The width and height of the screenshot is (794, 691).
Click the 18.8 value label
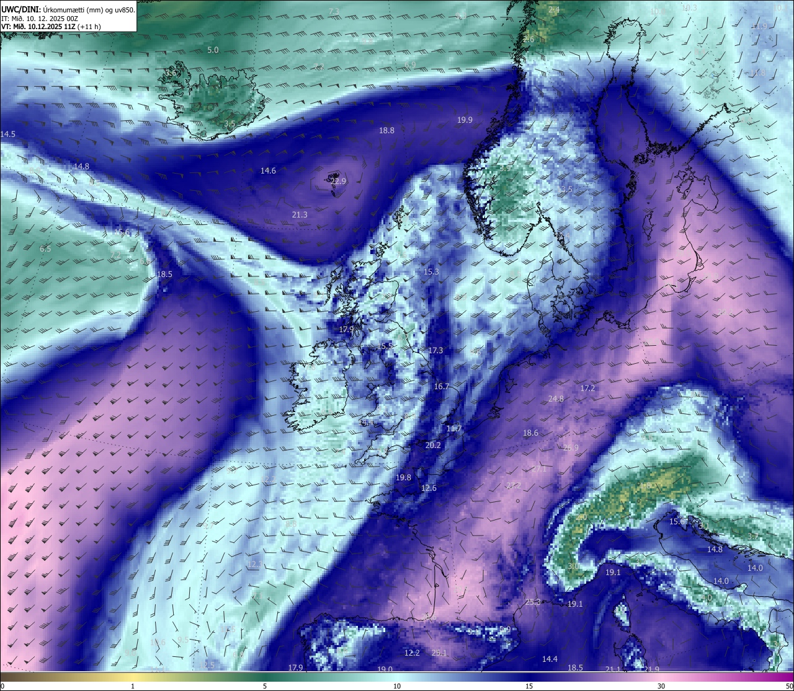(386, 131)
